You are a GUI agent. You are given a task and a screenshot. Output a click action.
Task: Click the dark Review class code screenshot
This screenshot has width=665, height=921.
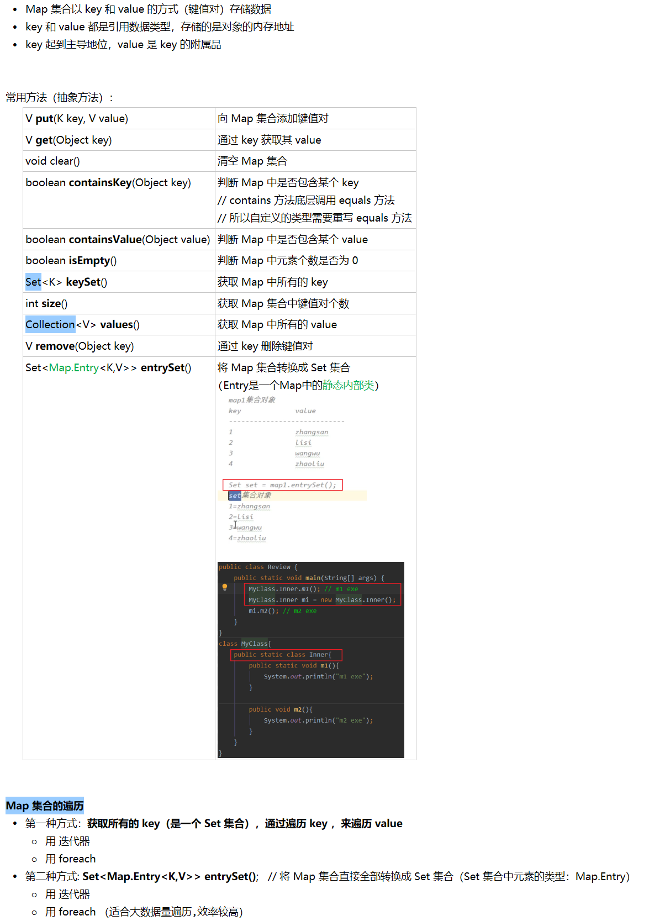[x=311, y=660]
